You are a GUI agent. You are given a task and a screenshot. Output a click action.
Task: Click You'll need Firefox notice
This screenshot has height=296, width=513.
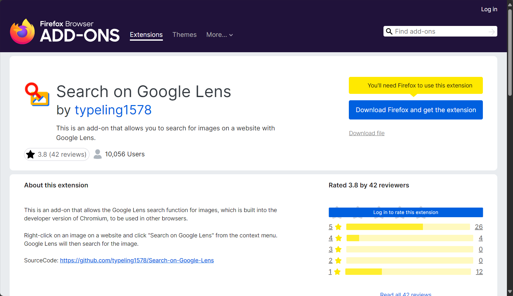pyautogui.click(x=416, y=86)
